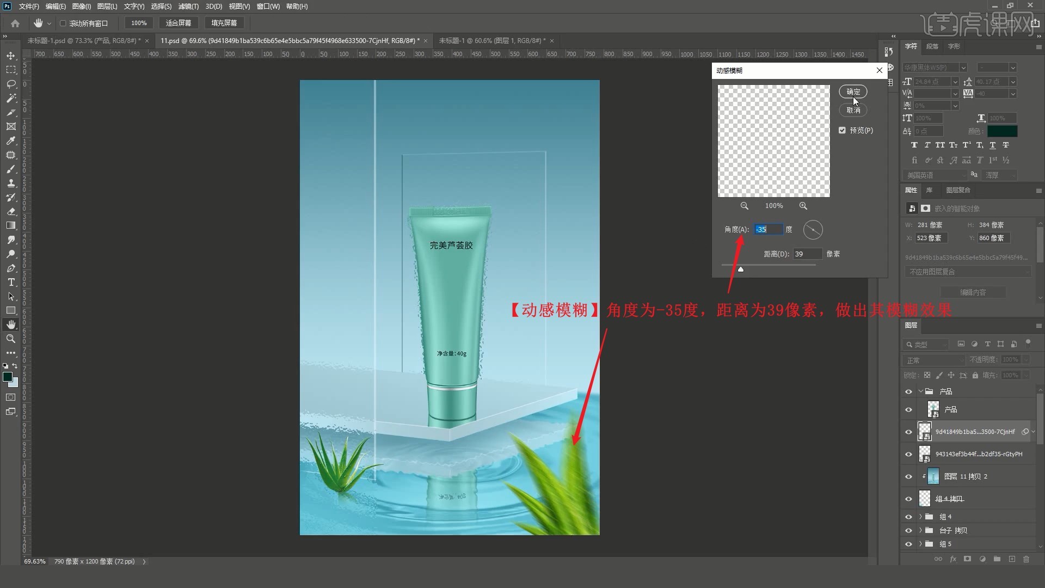
Task: Click the angle input field
Action: coord(768,229)
